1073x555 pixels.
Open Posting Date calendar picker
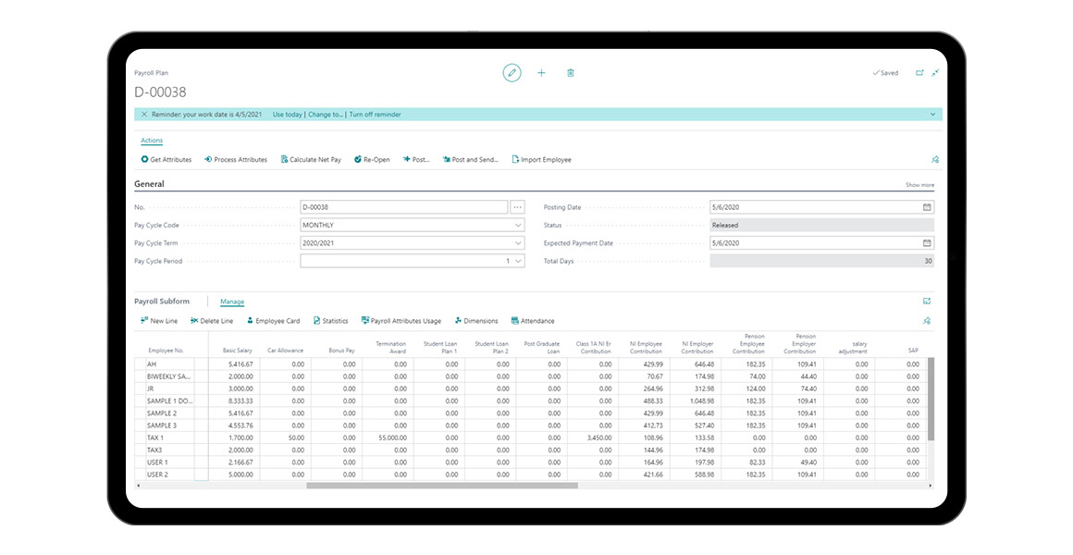coord(927,207)
